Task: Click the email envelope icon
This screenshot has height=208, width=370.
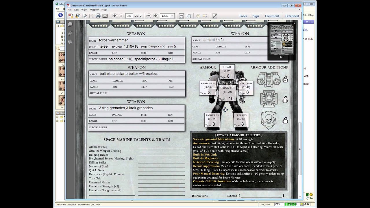Action: [105, 16]
